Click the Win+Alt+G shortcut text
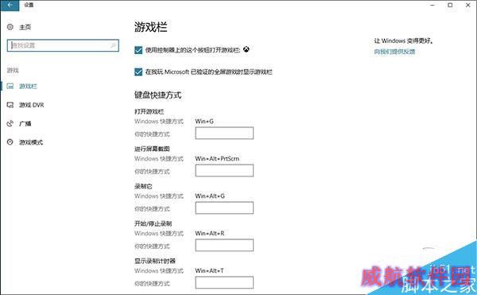 tap(210, 196)
